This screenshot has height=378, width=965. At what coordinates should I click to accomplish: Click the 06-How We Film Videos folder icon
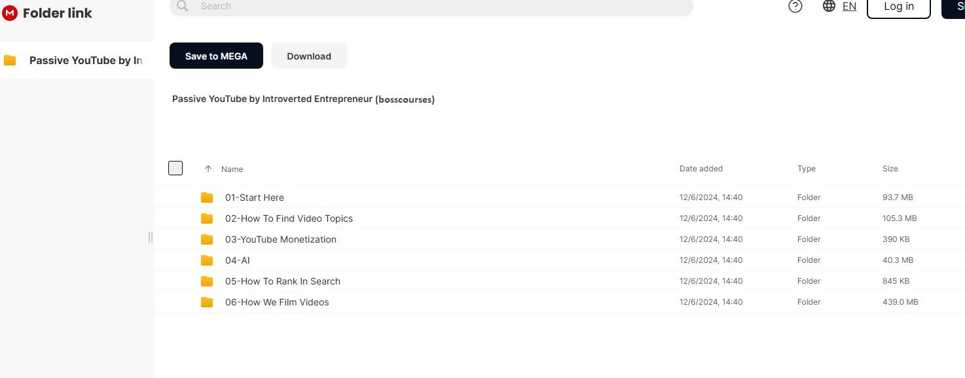tap(207, 302)
